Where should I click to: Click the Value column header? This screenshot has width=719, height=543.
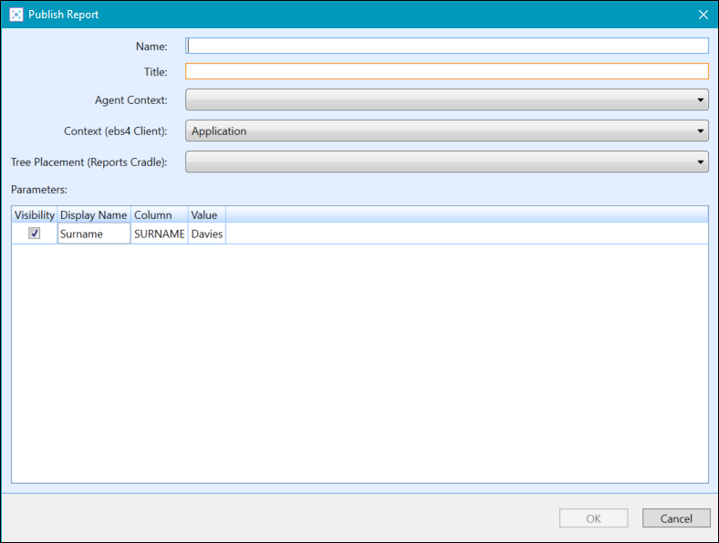(207, 215)
